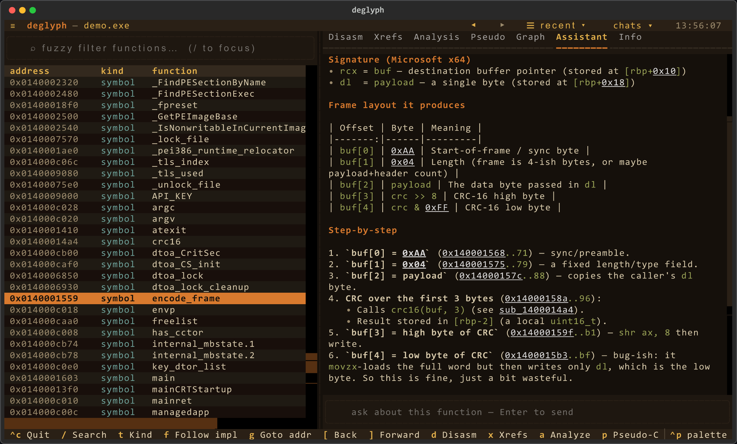Select the _fpreset function row

(155, 105)
